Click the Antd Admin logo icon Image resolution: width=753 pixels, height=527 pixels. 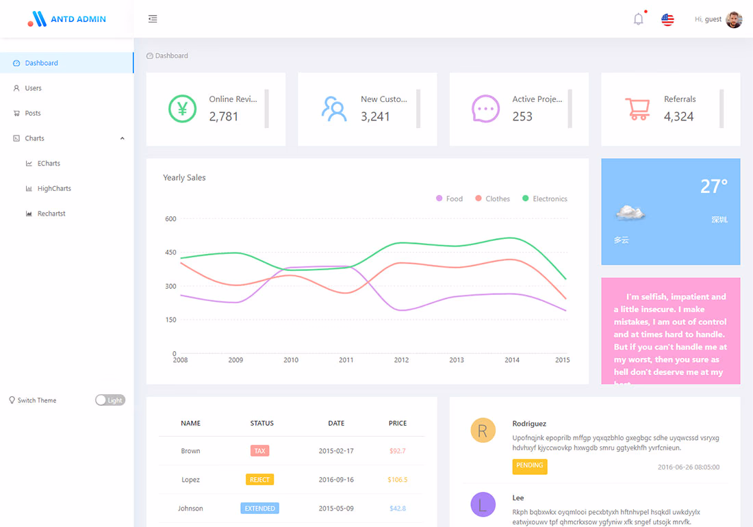(37, 18)
